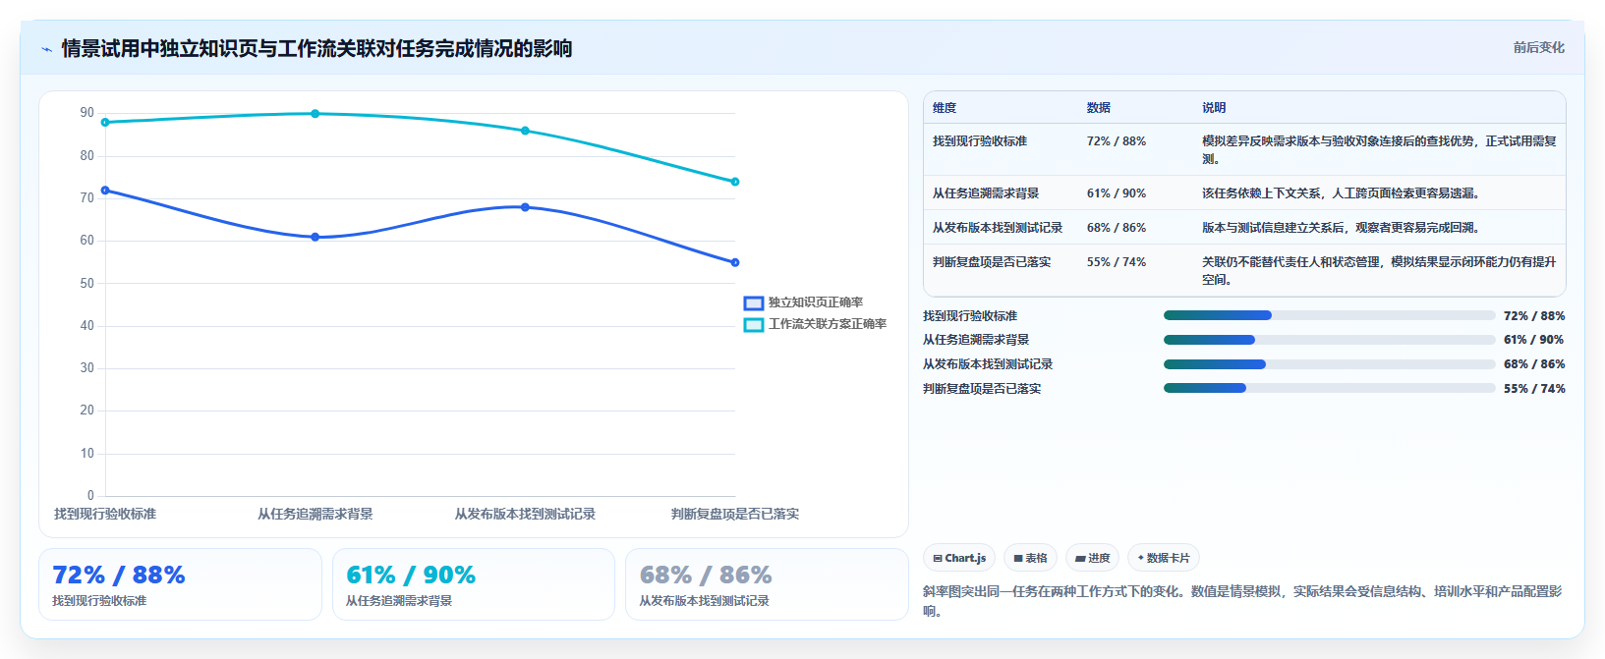Click the 从发布版本找到测试记录 progress bar

coord(1329,364)
